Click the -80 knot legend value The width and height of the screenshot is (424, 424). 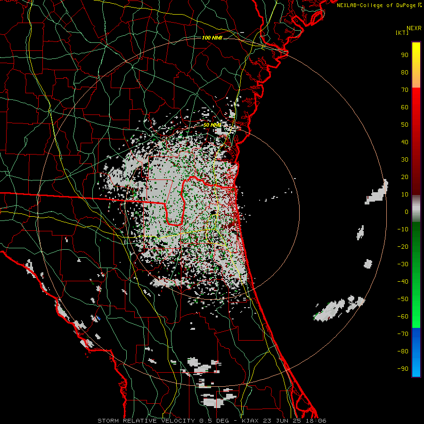pos(403,351)
